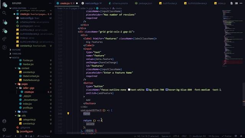
Task: Open editor more actions ellipsis
Action: tap(241, 3)
